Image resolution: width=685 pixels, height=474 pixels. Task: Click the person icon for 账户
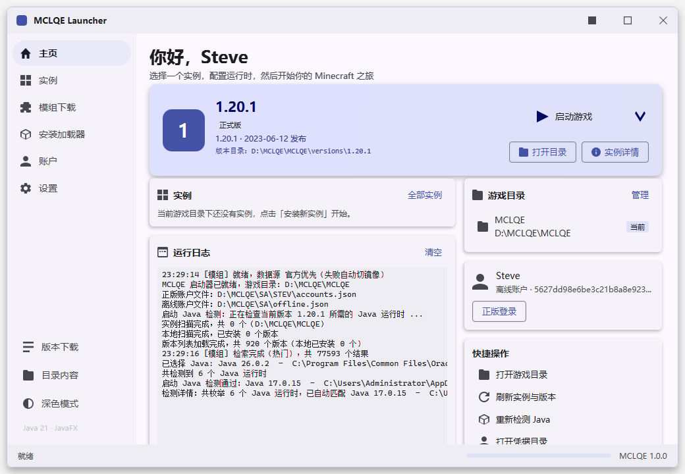(26, 161)
